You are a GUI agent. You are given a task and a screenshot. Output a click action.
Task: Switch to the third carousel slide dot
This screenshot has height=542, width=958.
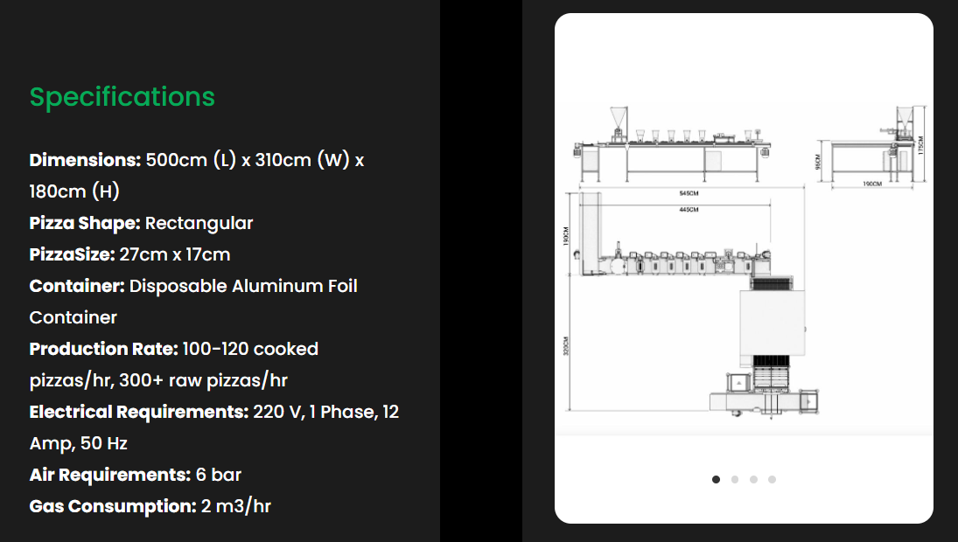tap(753, 479)
